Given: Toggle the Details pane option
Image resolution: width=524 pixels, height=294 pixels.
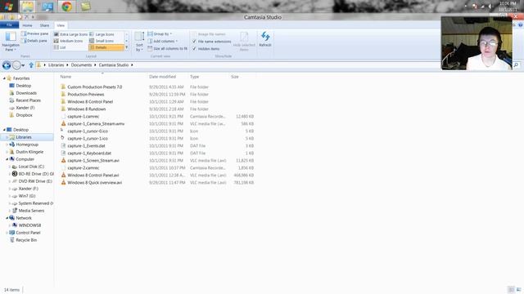Looking at the screenshot, I should click(34, 41).
